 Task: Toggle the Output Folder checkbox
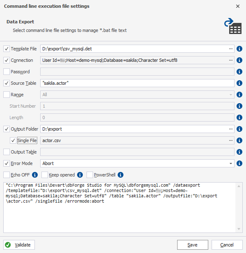point(7,129)
